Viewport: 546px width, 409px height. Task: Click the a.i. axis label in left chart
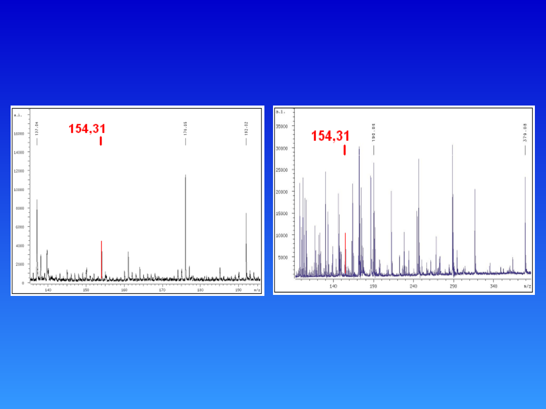pyautogui.click(x=18, y=115)
